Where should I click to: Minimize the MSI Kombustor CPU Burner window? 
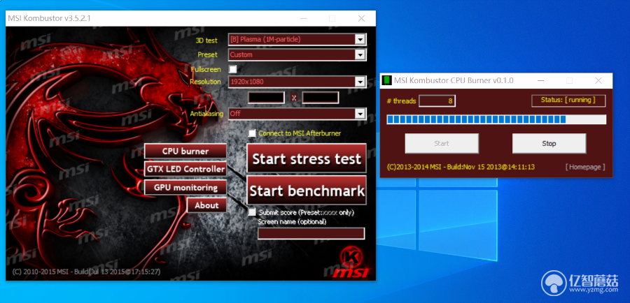pyautogui.click(x=542, y=80)
